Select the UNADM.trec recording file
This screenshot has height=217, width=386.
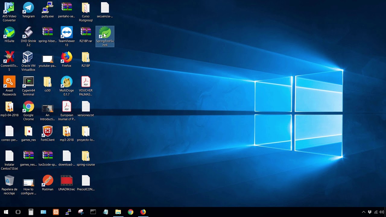(x=67, y=183)
